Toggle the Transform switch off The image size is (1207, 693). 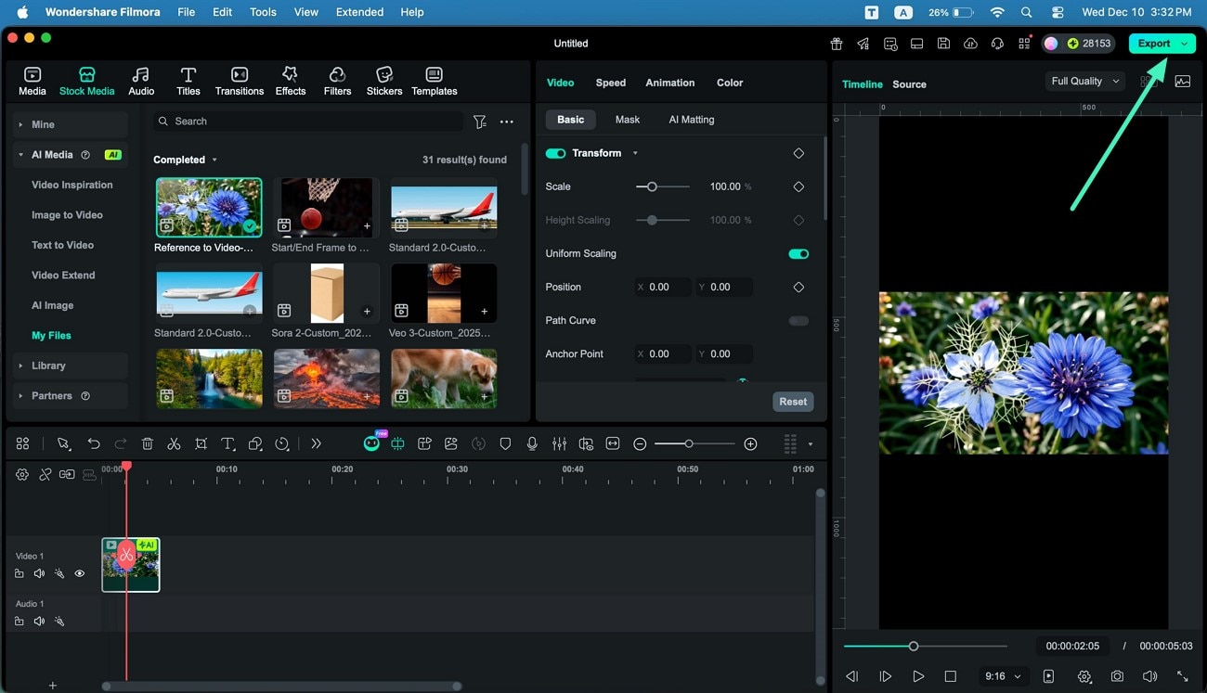tap(556, 153)
